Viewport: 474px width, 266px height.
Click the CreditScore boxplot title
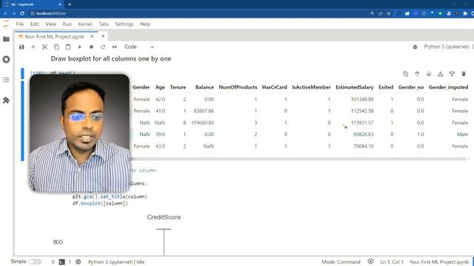[x=164, y=217]
